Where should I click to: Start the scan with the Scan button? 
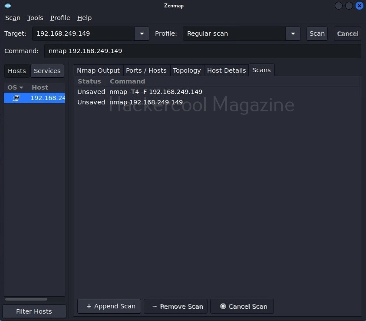[317, 33]
